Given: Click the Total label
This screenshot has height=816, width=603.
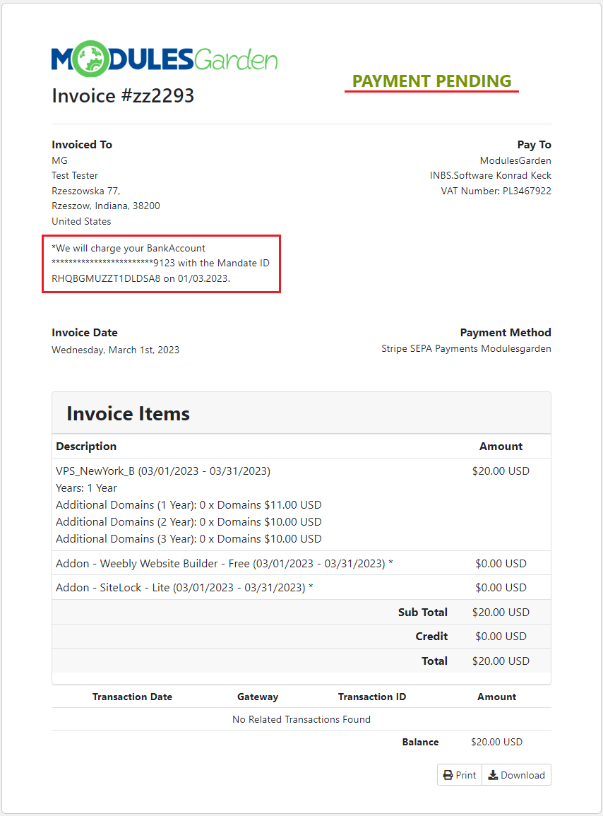Looking at the screenshot, I should [434, 661].
